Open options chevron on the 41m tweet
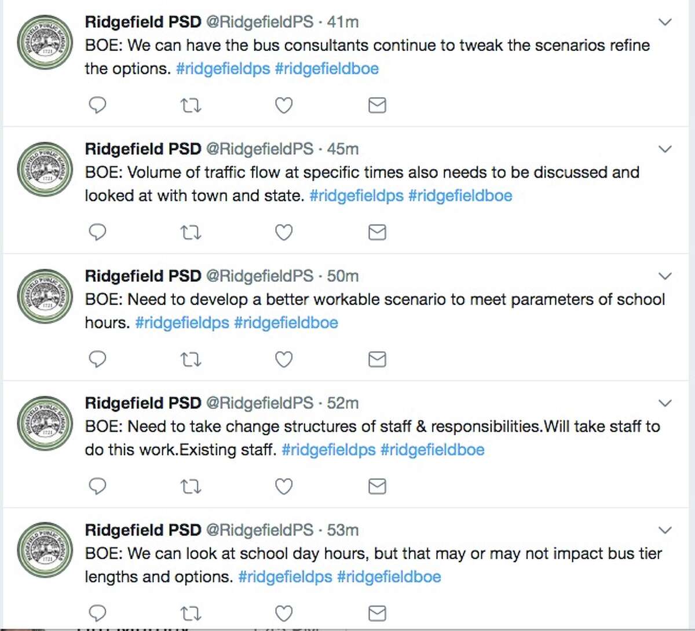This screenshot has height=631, width=695. point(665,23)
